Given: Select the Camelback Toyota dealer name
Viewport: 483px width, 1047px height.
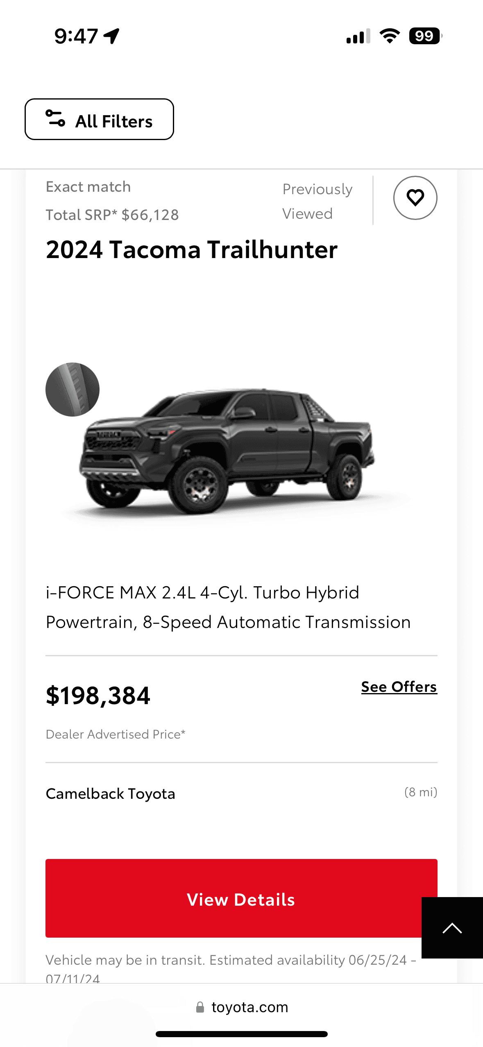Looking at the screenshot, I should (111, 793).
